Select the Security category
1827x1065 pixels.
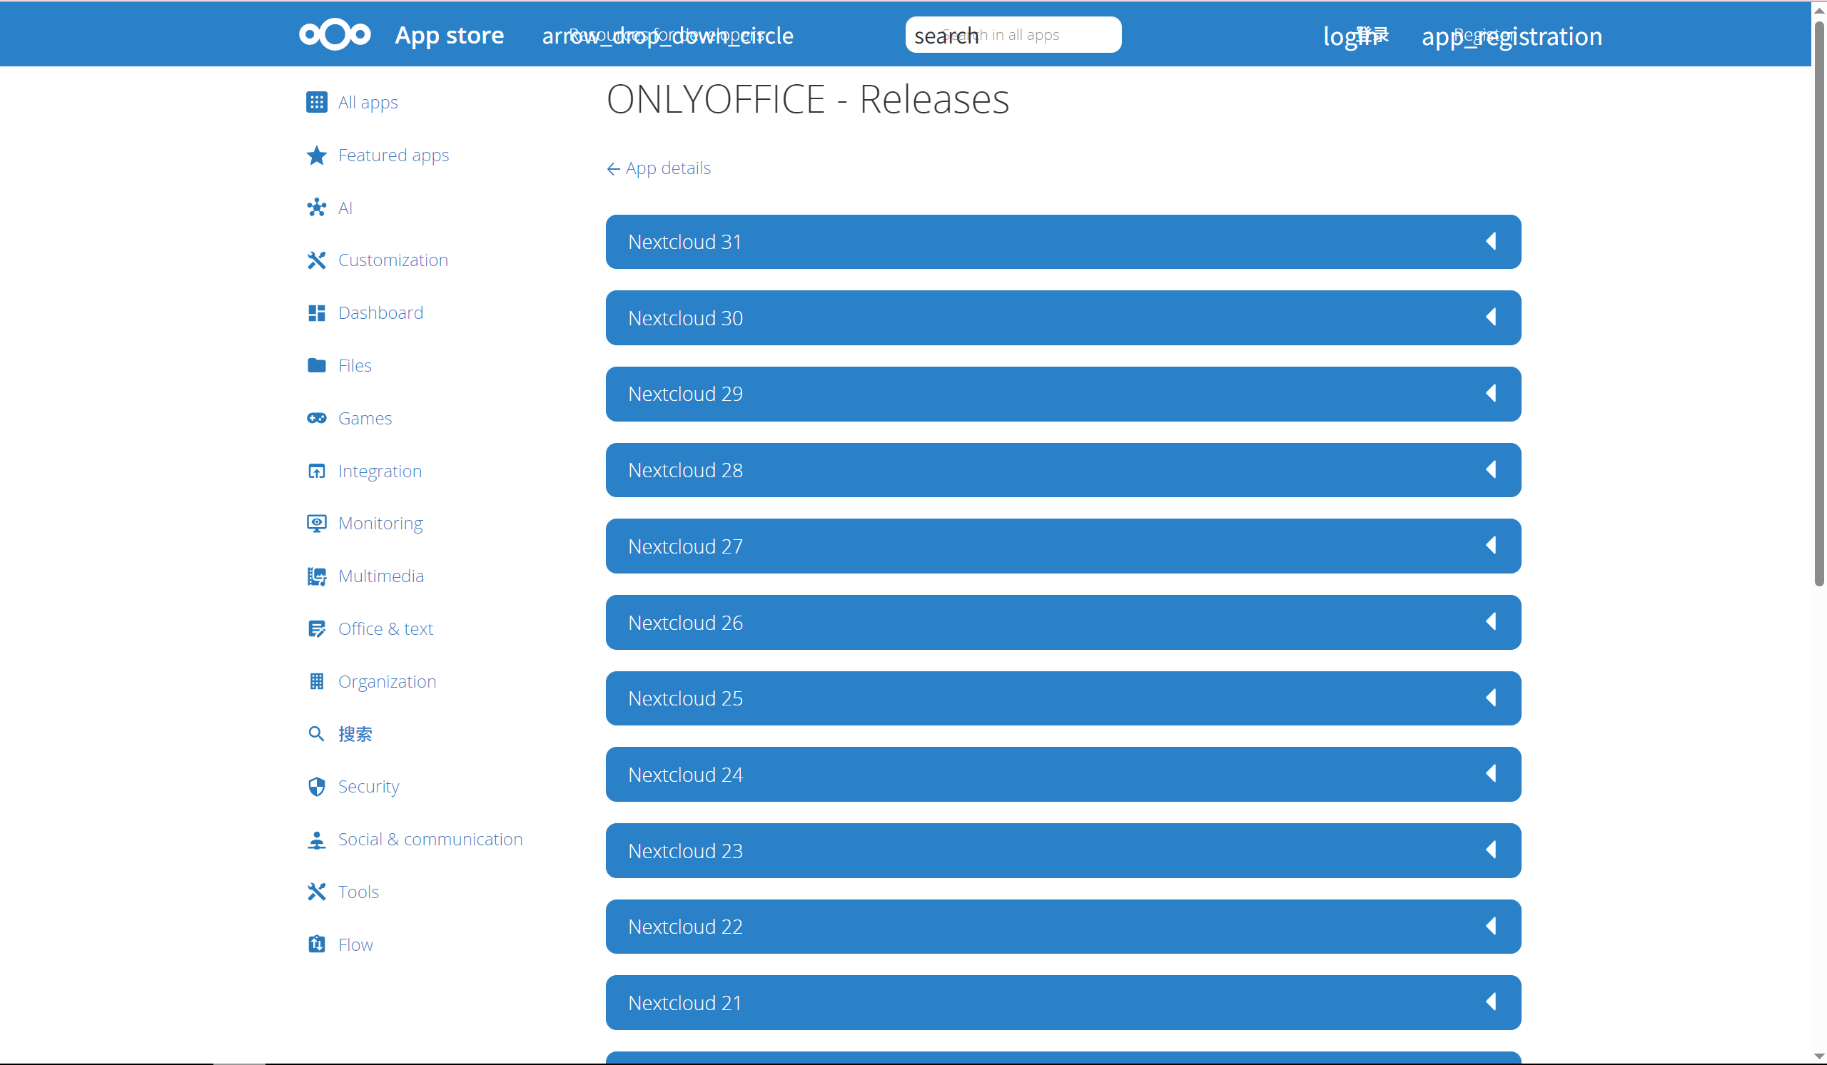(368, 787)
